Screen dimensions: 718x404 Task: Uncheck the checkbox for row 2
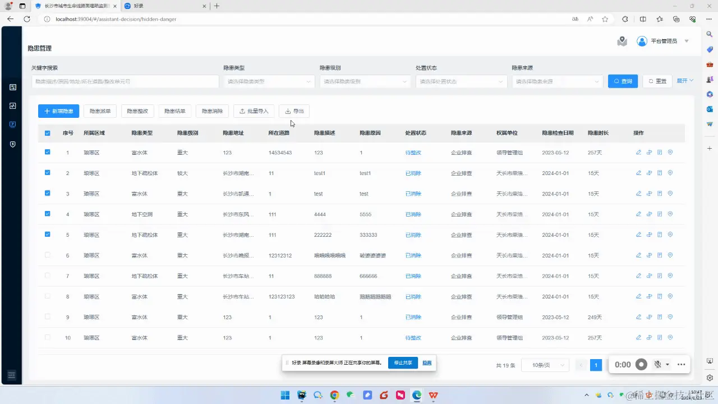click(x=47, y=173)
